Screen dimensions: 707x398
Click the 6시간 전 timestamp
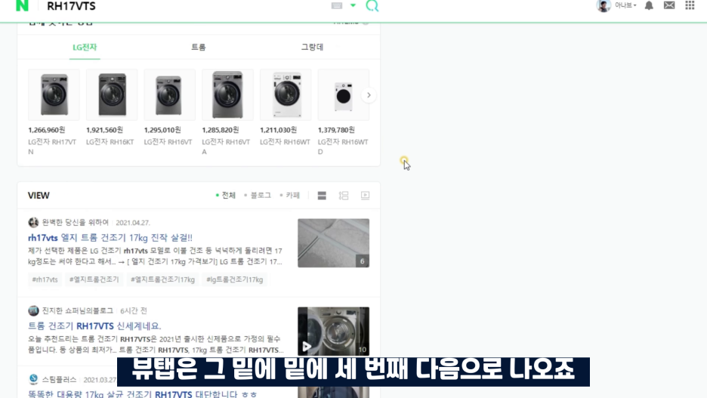134,311
